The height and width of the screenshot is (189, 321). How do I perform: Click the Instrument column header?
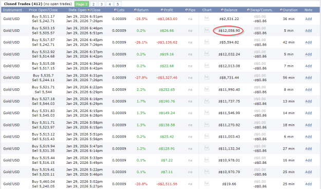pyautogui.click(x=12, y=10)
